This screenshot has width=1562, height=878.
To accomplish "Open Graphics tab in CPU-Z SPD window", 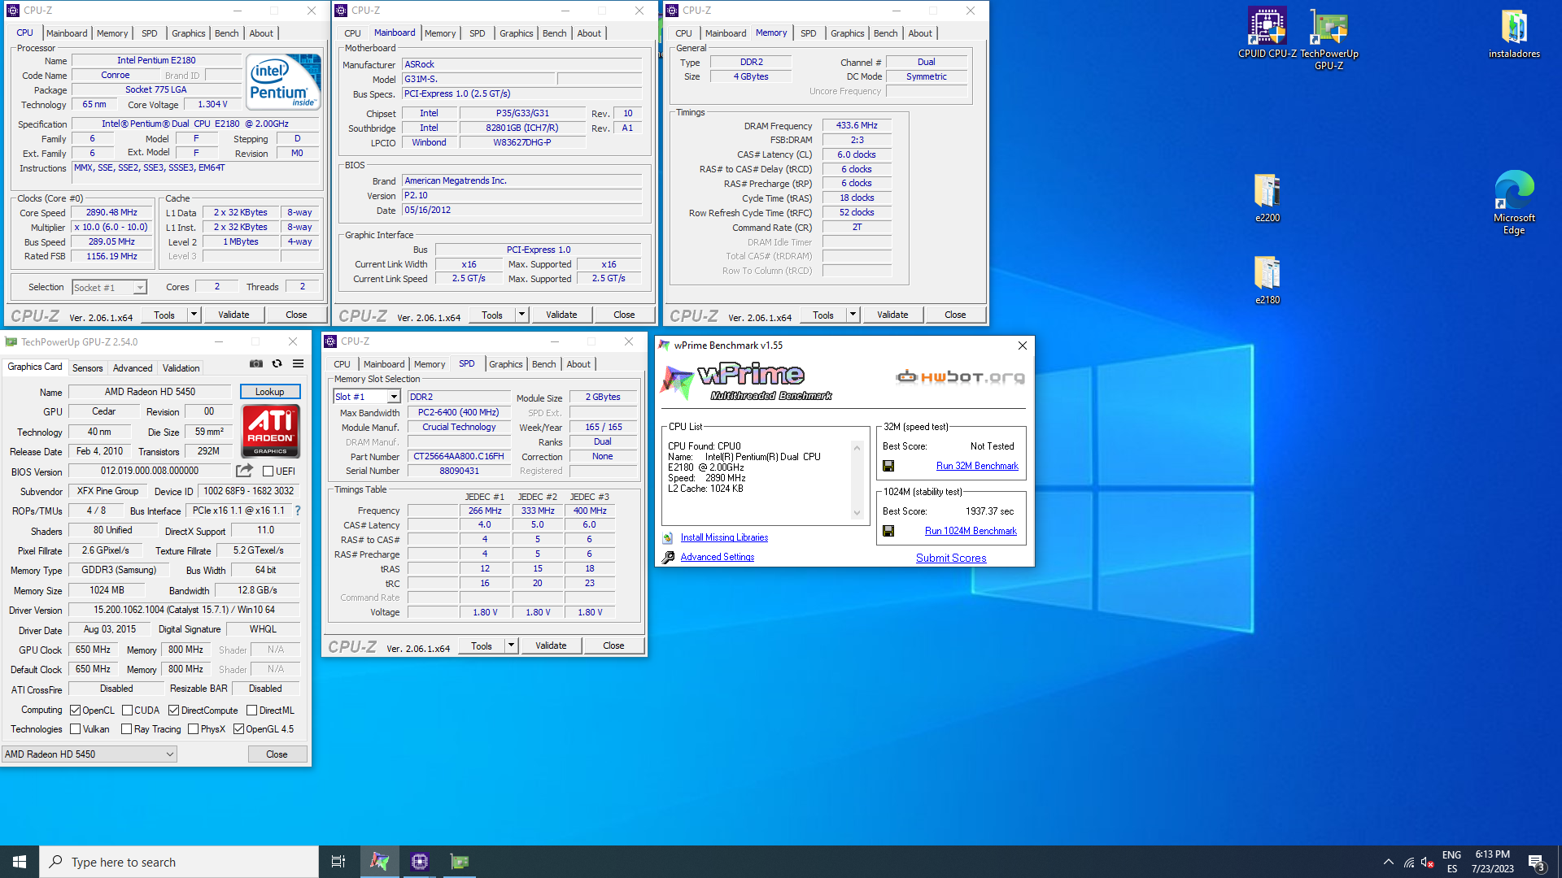I will tap(505, 364).
